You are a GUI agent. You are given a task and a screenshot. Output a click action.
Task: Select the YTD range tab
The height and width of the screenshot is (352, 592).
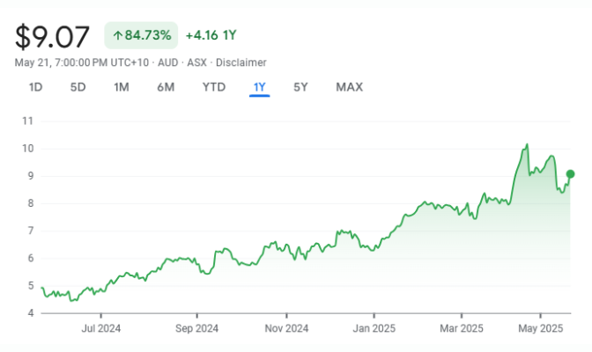click(214, 87)
